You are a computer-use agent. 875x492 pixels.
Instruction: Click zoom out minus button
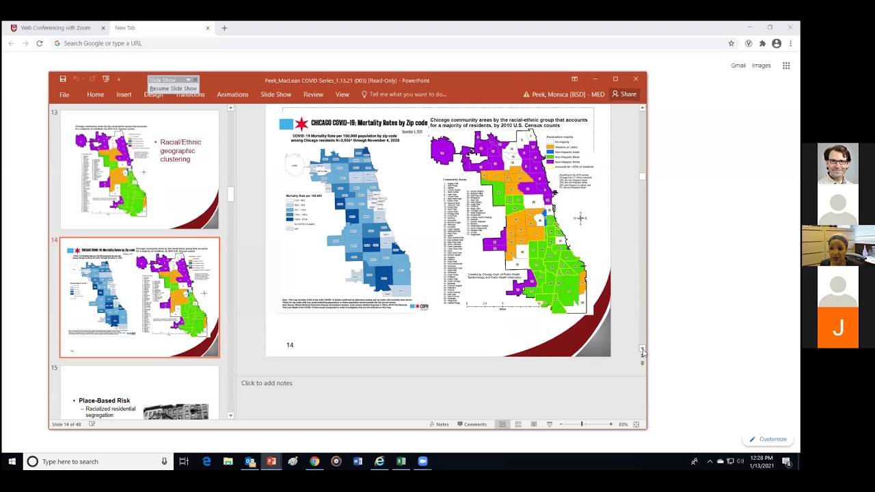pyautogui.click(x=561, y=424)
